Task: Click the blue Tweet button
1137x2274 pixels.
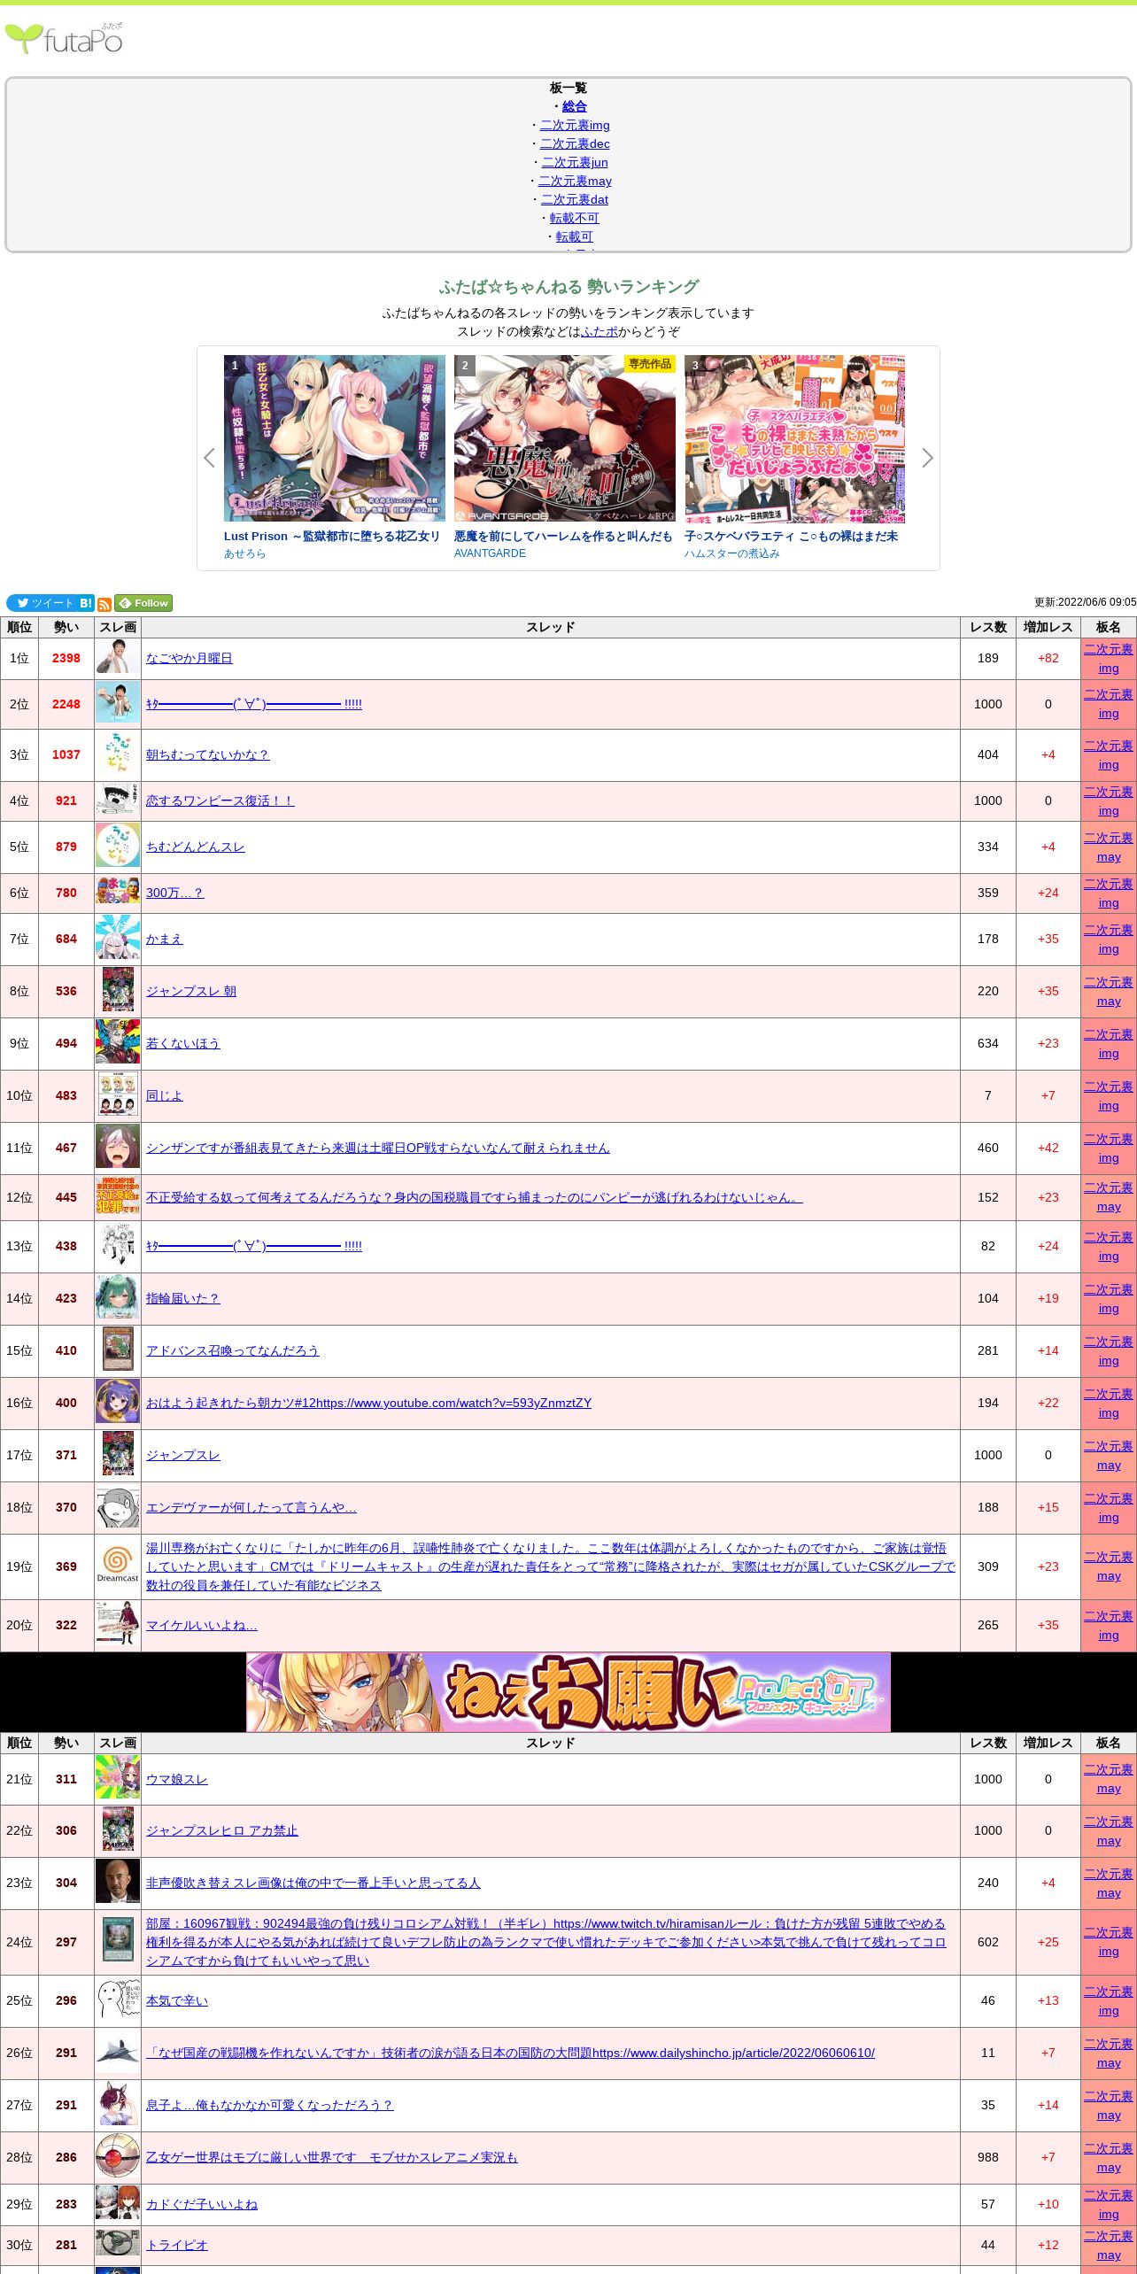Action: point(41,603)
